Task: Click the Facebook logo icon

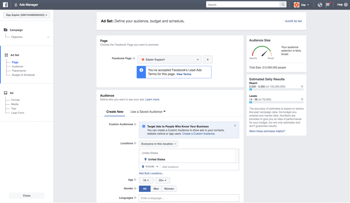Action: tap(5, 5)
